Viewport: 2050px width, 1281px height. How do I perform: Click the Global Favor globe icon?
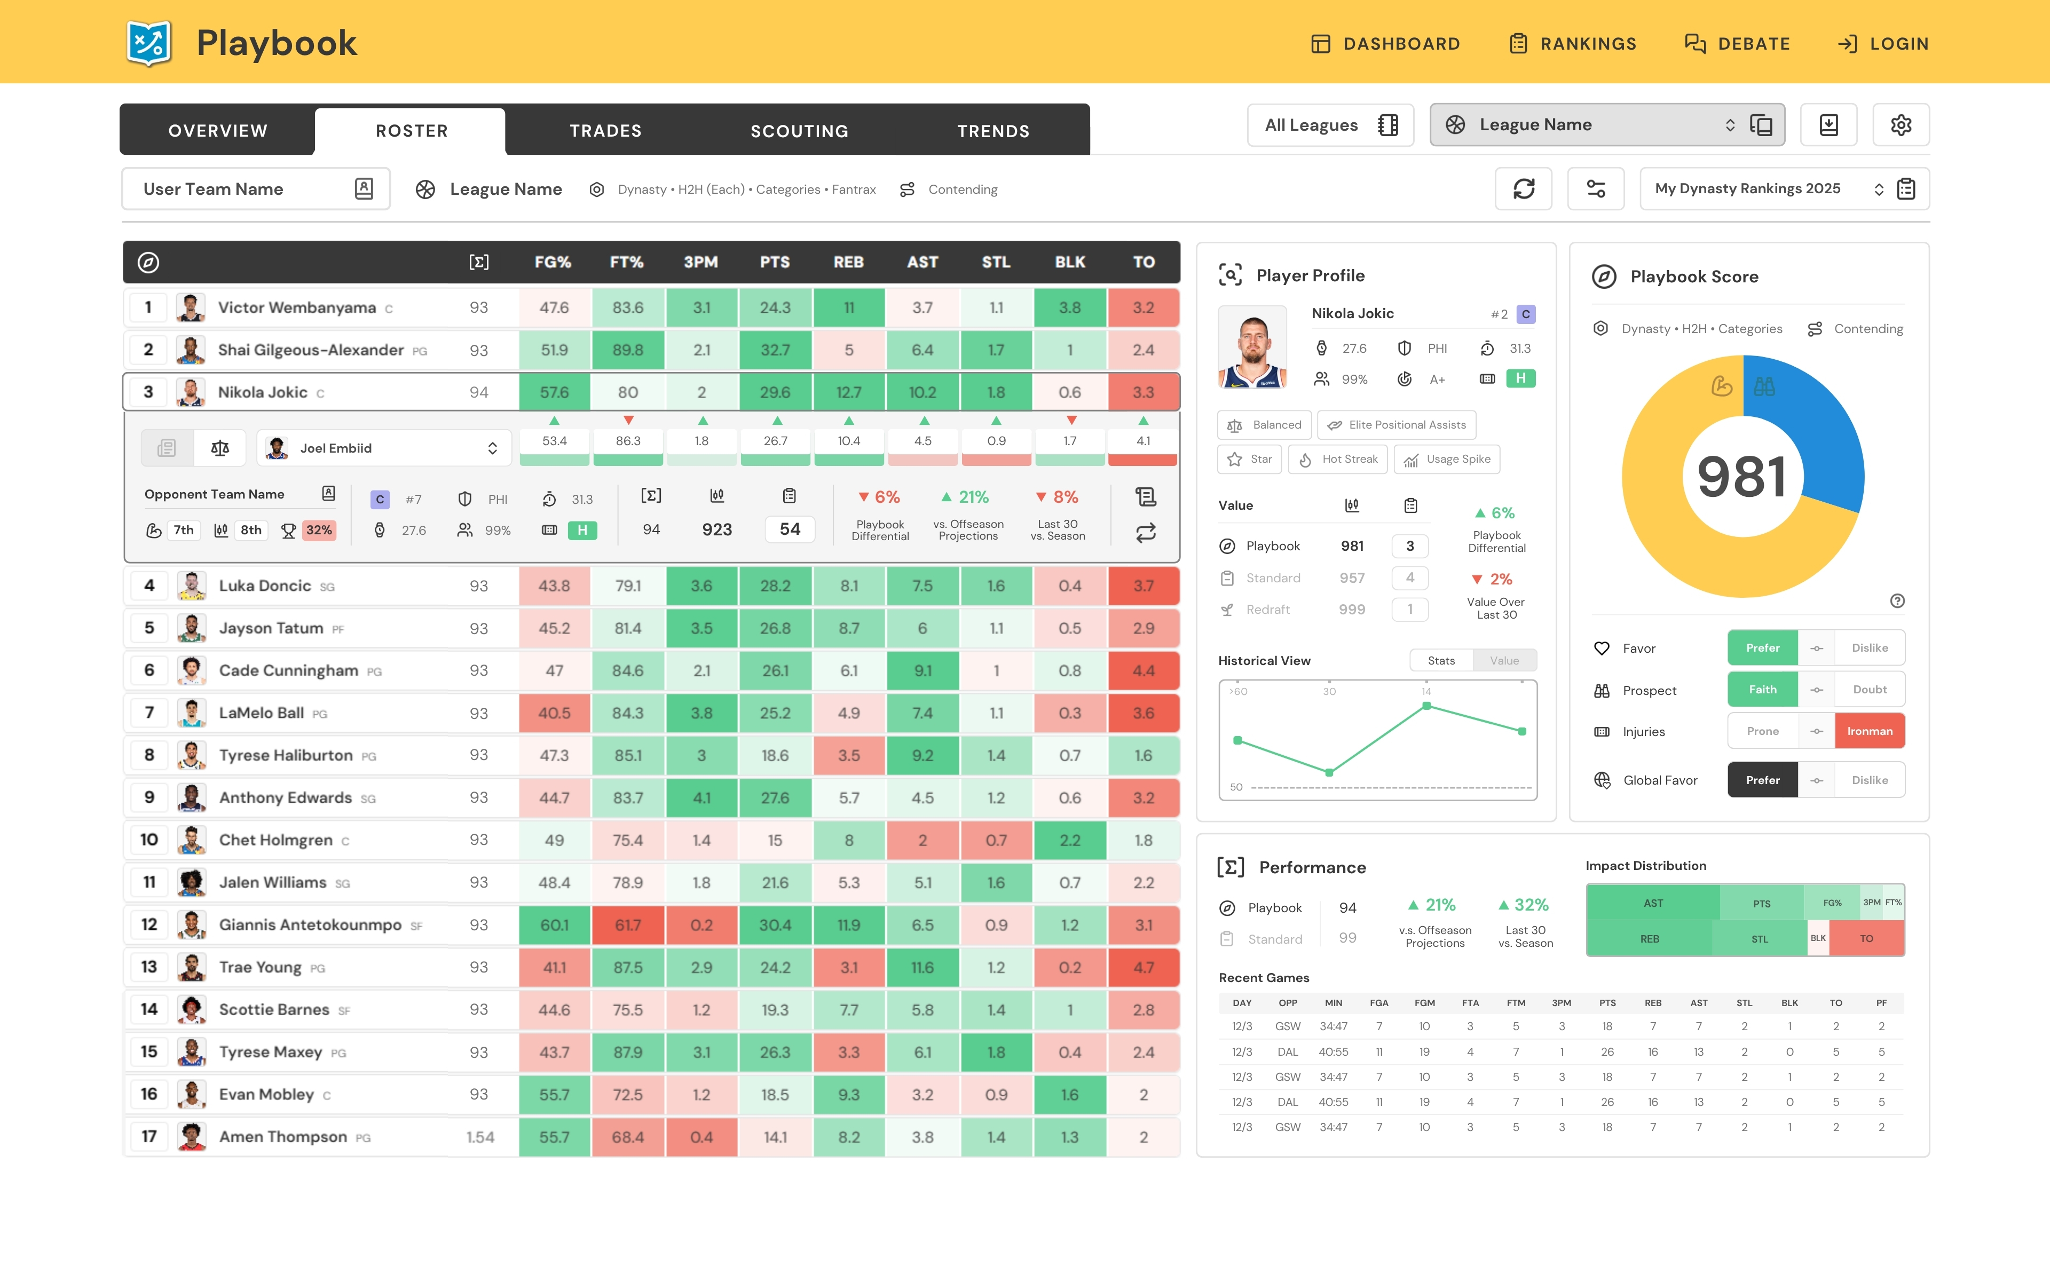[1602, 780]
